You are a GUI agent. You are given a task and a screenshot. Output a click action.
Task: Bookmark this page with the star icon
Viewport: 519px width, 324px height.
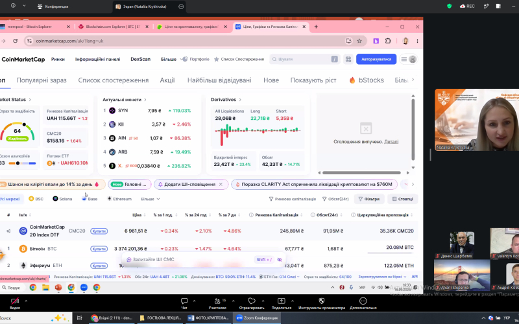[x=359, y=41]
